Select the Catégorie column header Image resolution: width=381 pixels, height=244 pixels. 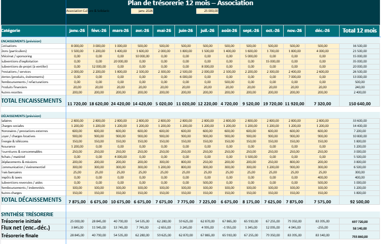11,30
